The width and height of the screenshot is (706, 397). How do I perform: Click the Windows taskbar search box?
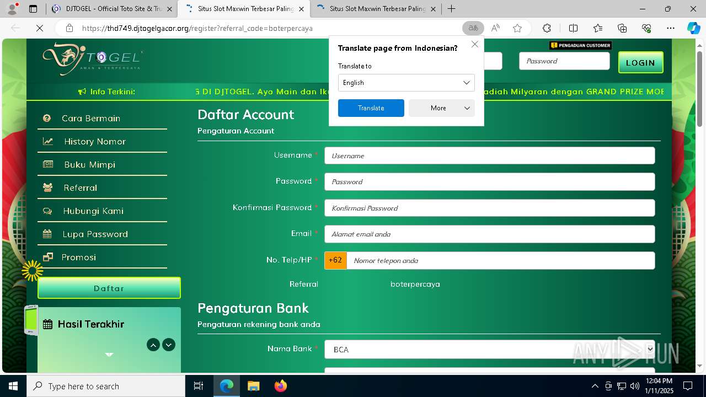coord(106,386)
